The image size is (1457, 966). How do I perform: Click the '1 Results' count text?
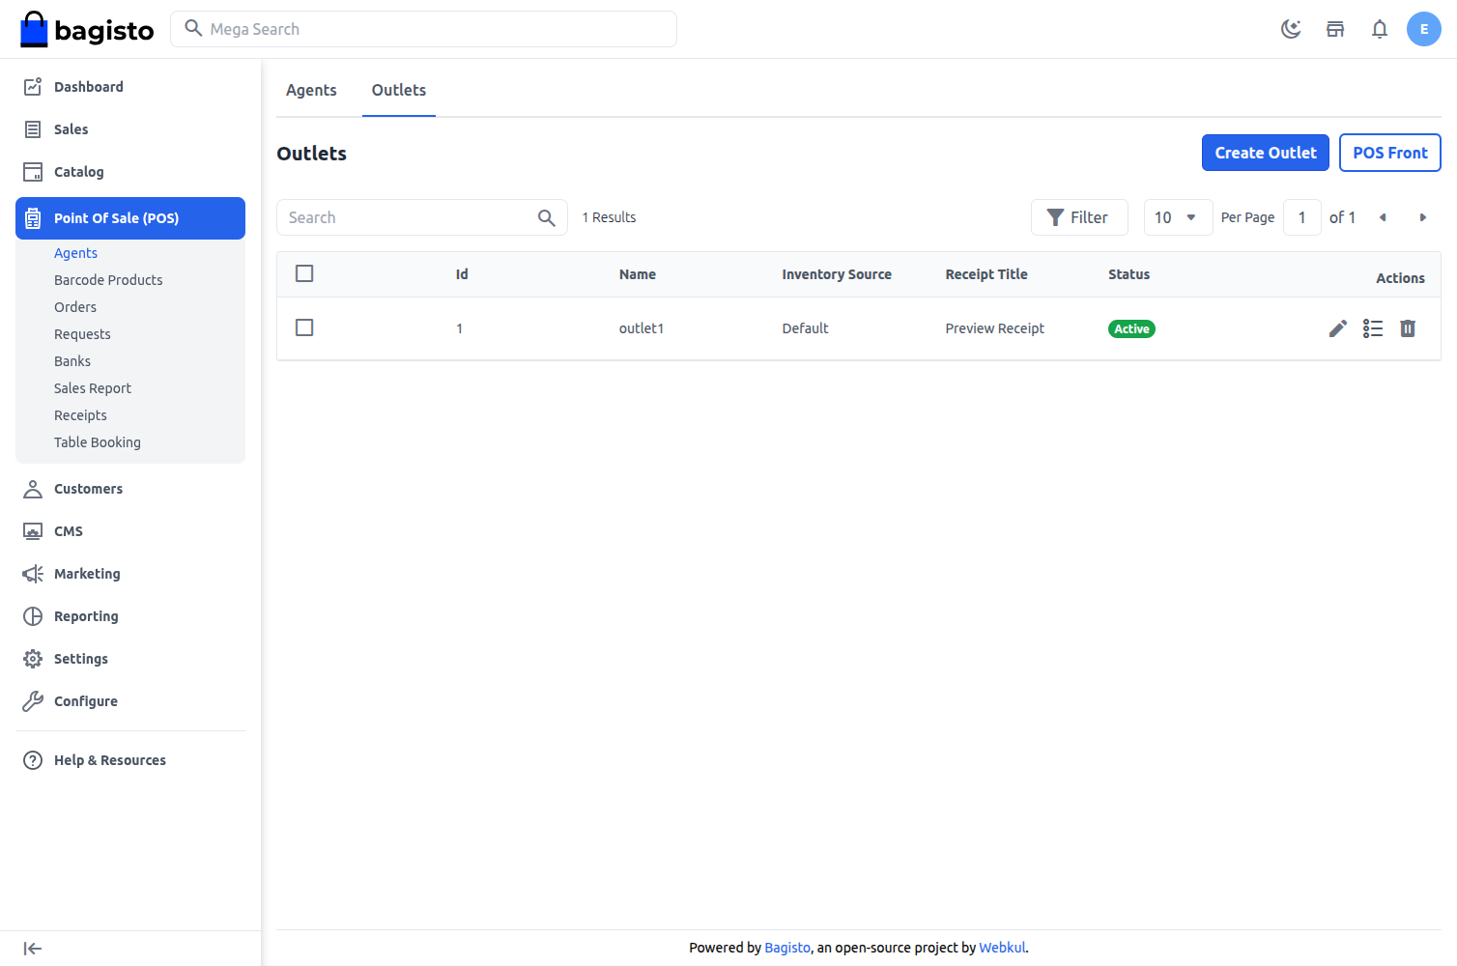click(x=609, y=217)
